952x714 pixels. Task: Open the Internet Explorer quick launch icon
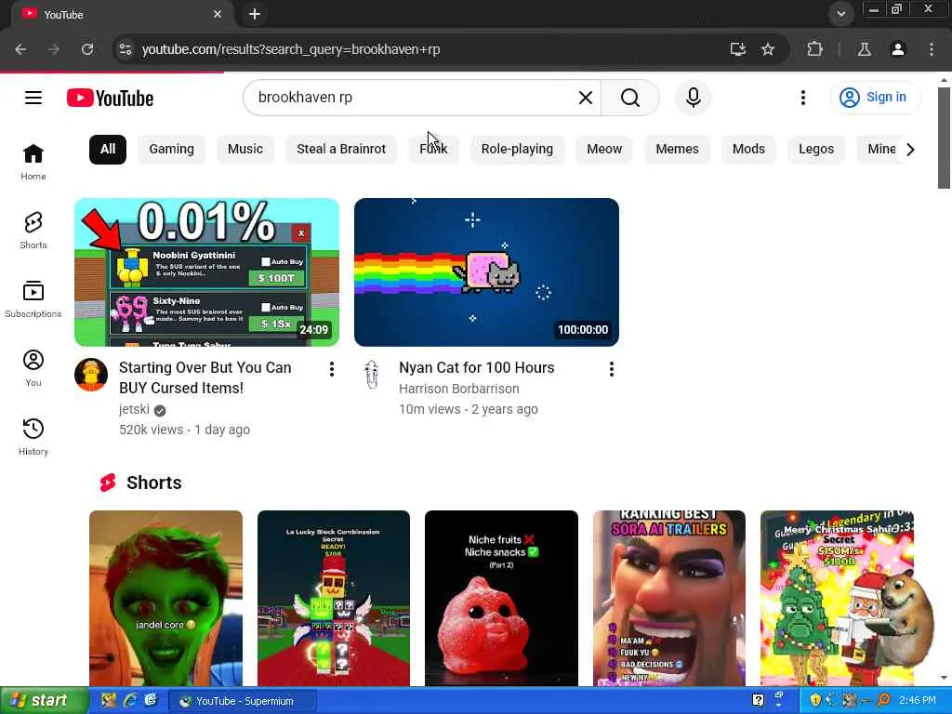point(129,701)
